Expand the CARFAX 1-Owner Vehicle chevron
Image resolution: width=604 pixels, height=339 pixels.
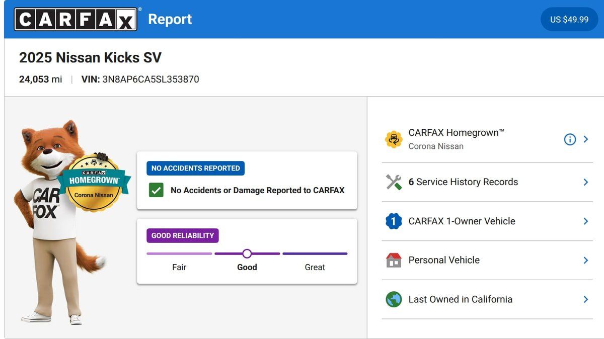pyautogui.click(x=586, y=221)
